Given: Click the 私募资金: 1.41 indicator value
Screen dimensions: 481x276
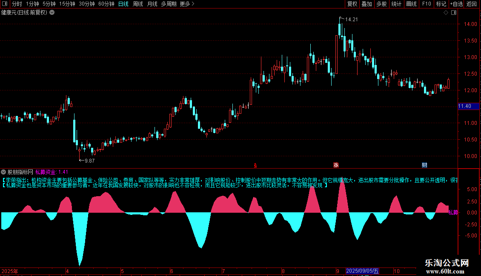Looking at the screenshot, I should pyautogui.click(x=52, y=172).
